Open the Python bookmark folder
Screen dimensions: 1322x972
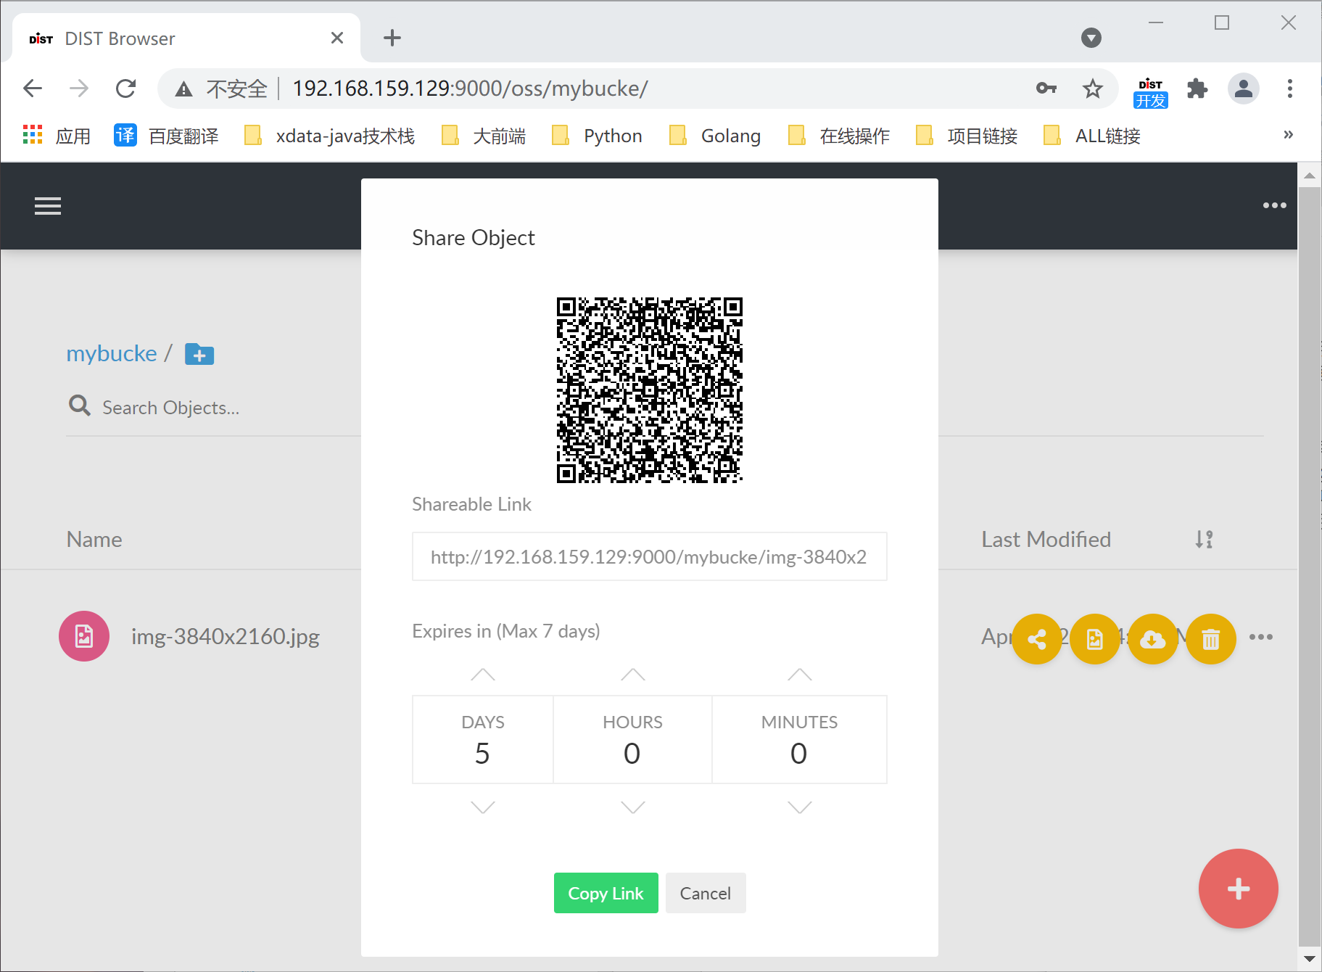pos(598,136)
